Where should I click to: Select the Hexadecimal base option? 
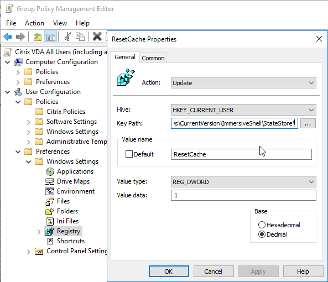(x=262, y=225)
